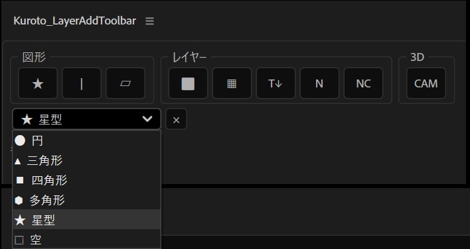The height and width of the screenshot is (249, 470).
Task: Click the T↓ text layer button
Action: (x=275, y=83)
